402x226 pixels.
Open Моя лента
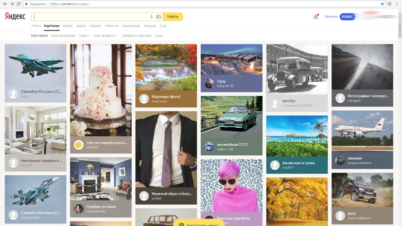[x=39, y=36]
